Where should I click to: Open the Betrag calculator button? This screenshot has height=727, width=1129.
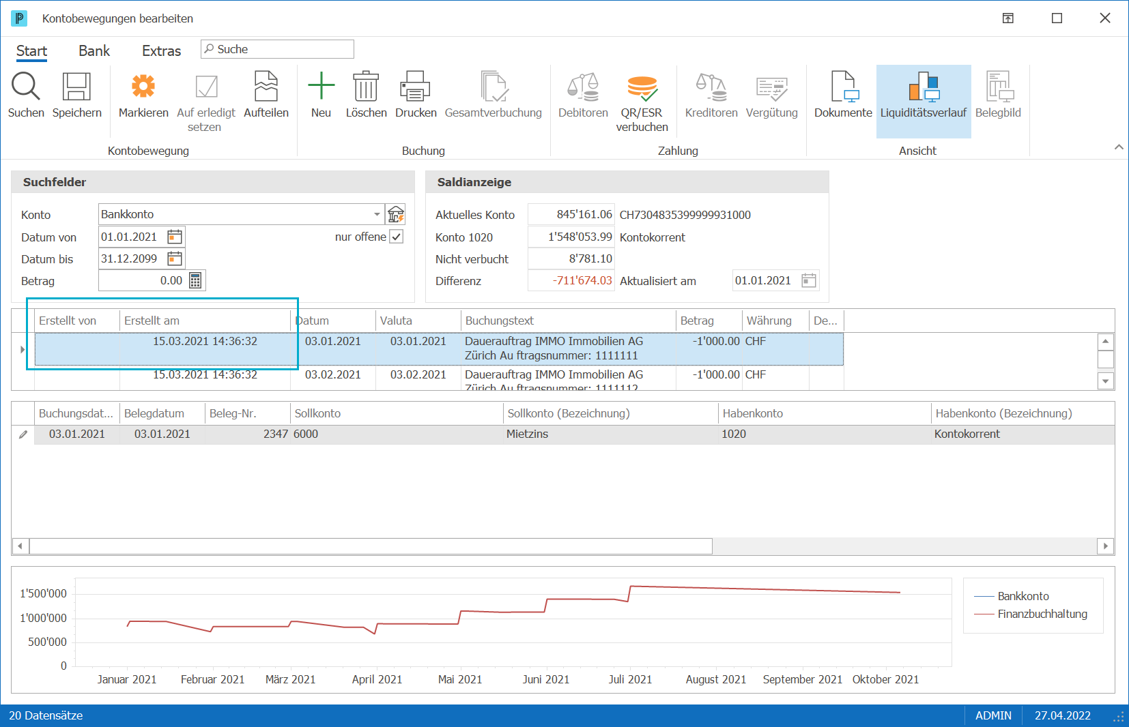click(x=195, y=280)
